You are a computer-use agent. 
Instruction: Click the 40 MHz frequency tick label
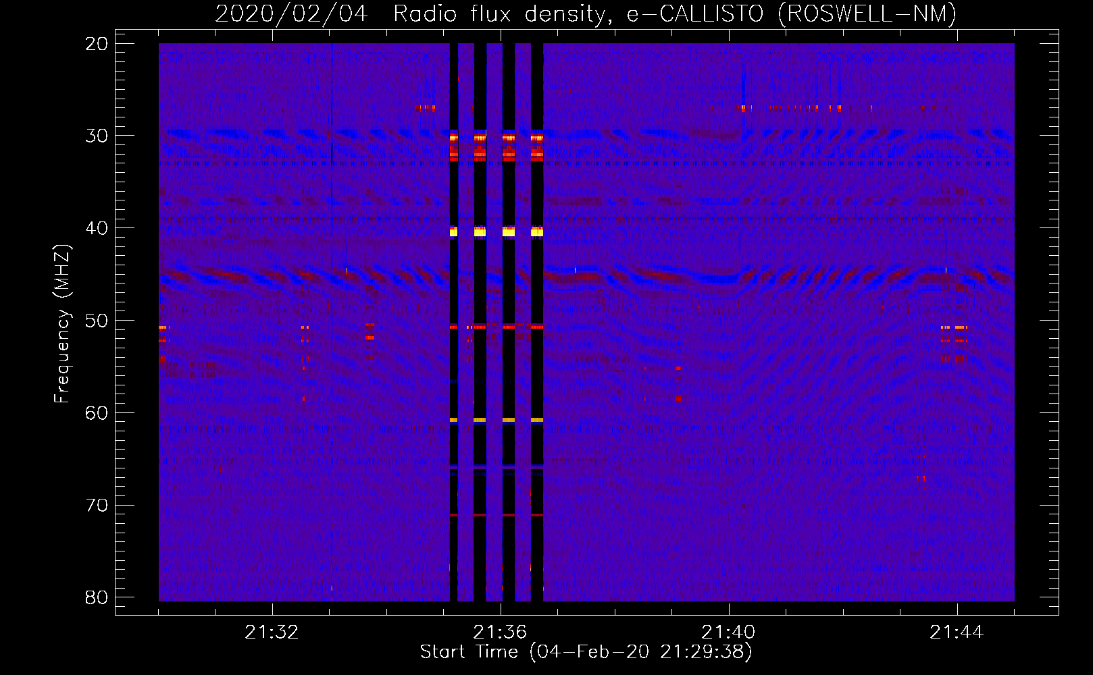[x=97, y=228]
